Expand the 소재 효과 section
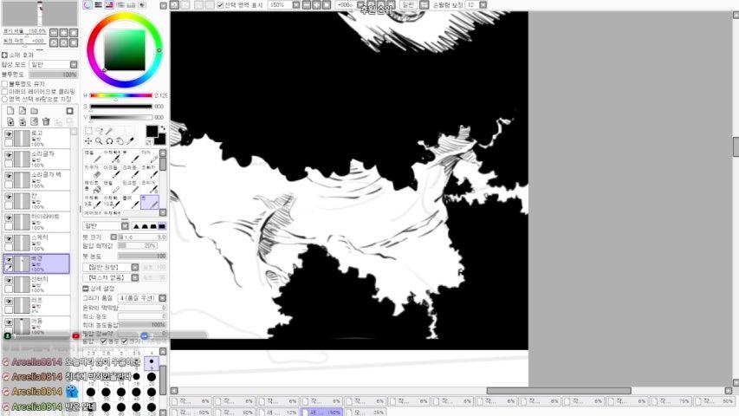 [4, 55]
